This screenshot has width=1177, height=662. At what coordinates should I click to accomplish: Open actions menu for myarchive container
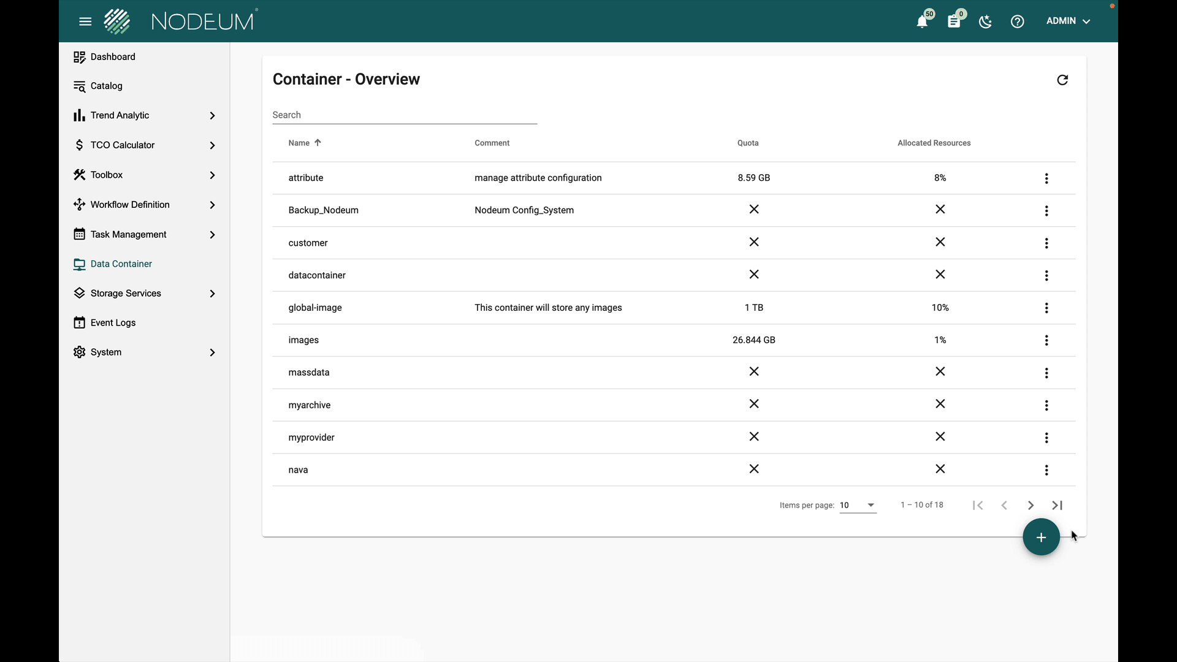(1046, 406)
